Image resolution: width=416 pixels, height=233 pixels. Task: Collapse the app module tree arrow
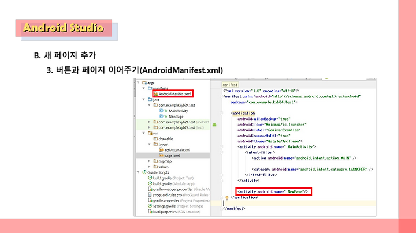pyautogui.click(x=138, y=82)
